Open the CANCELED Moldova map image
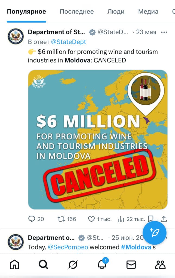Screen dimensions: 175x278 (x=98, y=140)
